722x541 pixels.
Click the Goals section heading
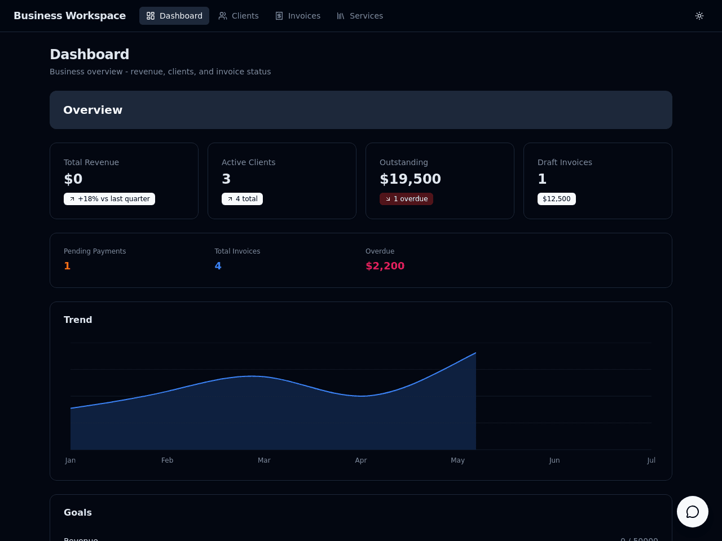pos(78,512)
